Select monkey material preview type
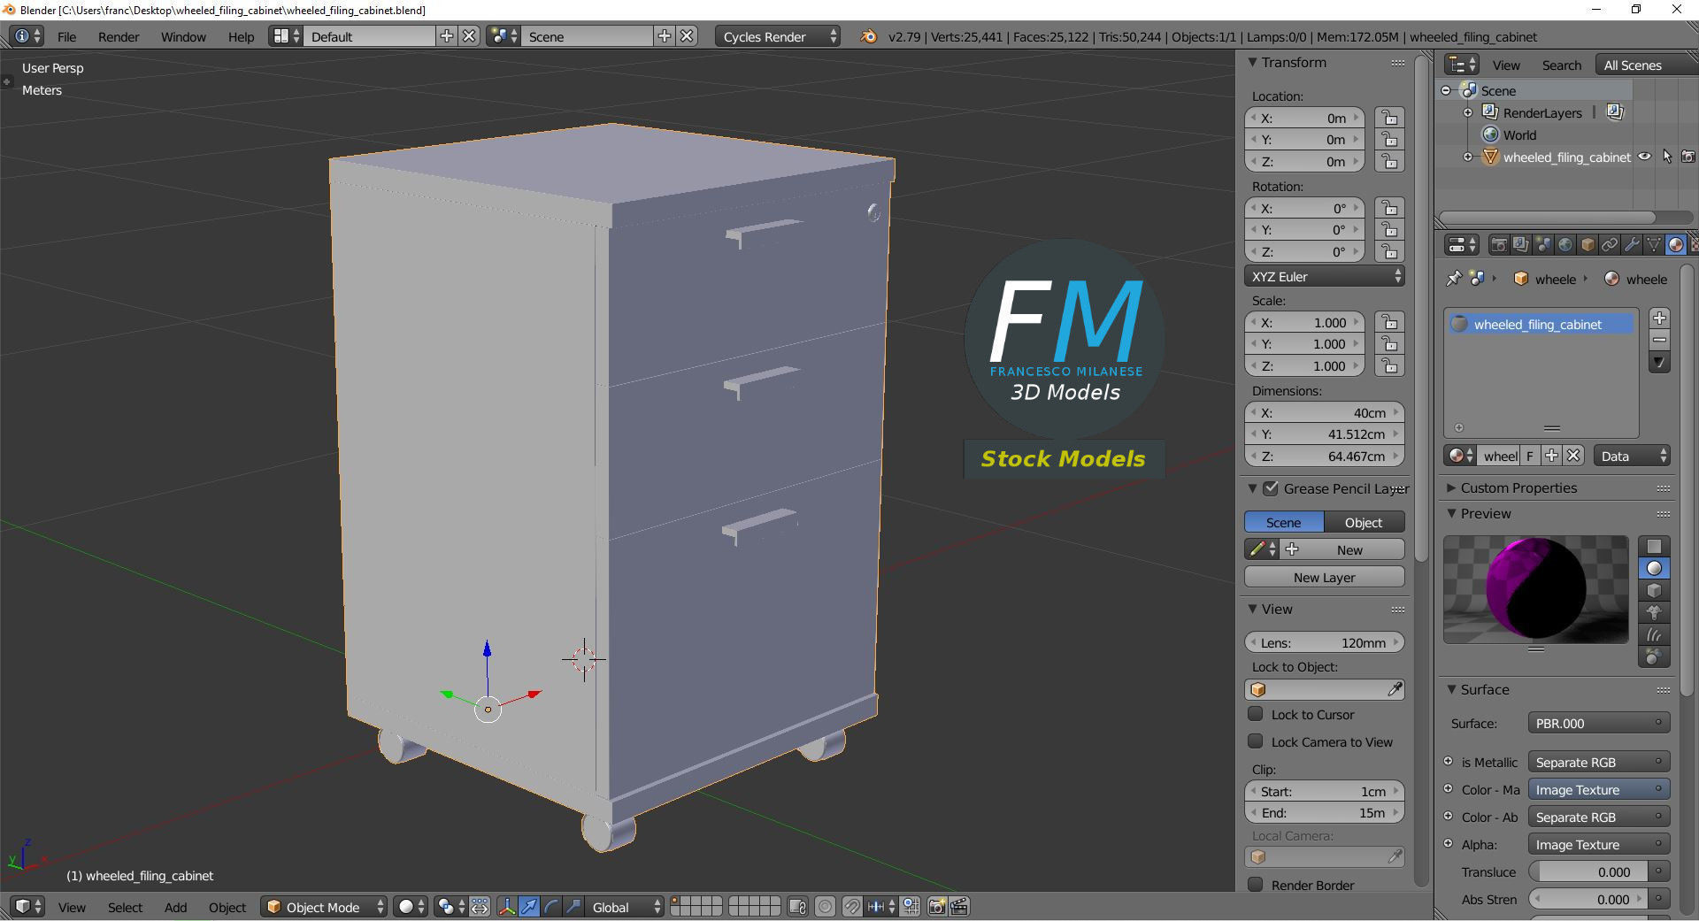The height and width of the screenshot is (921, 1699). tap(1654, 612)
